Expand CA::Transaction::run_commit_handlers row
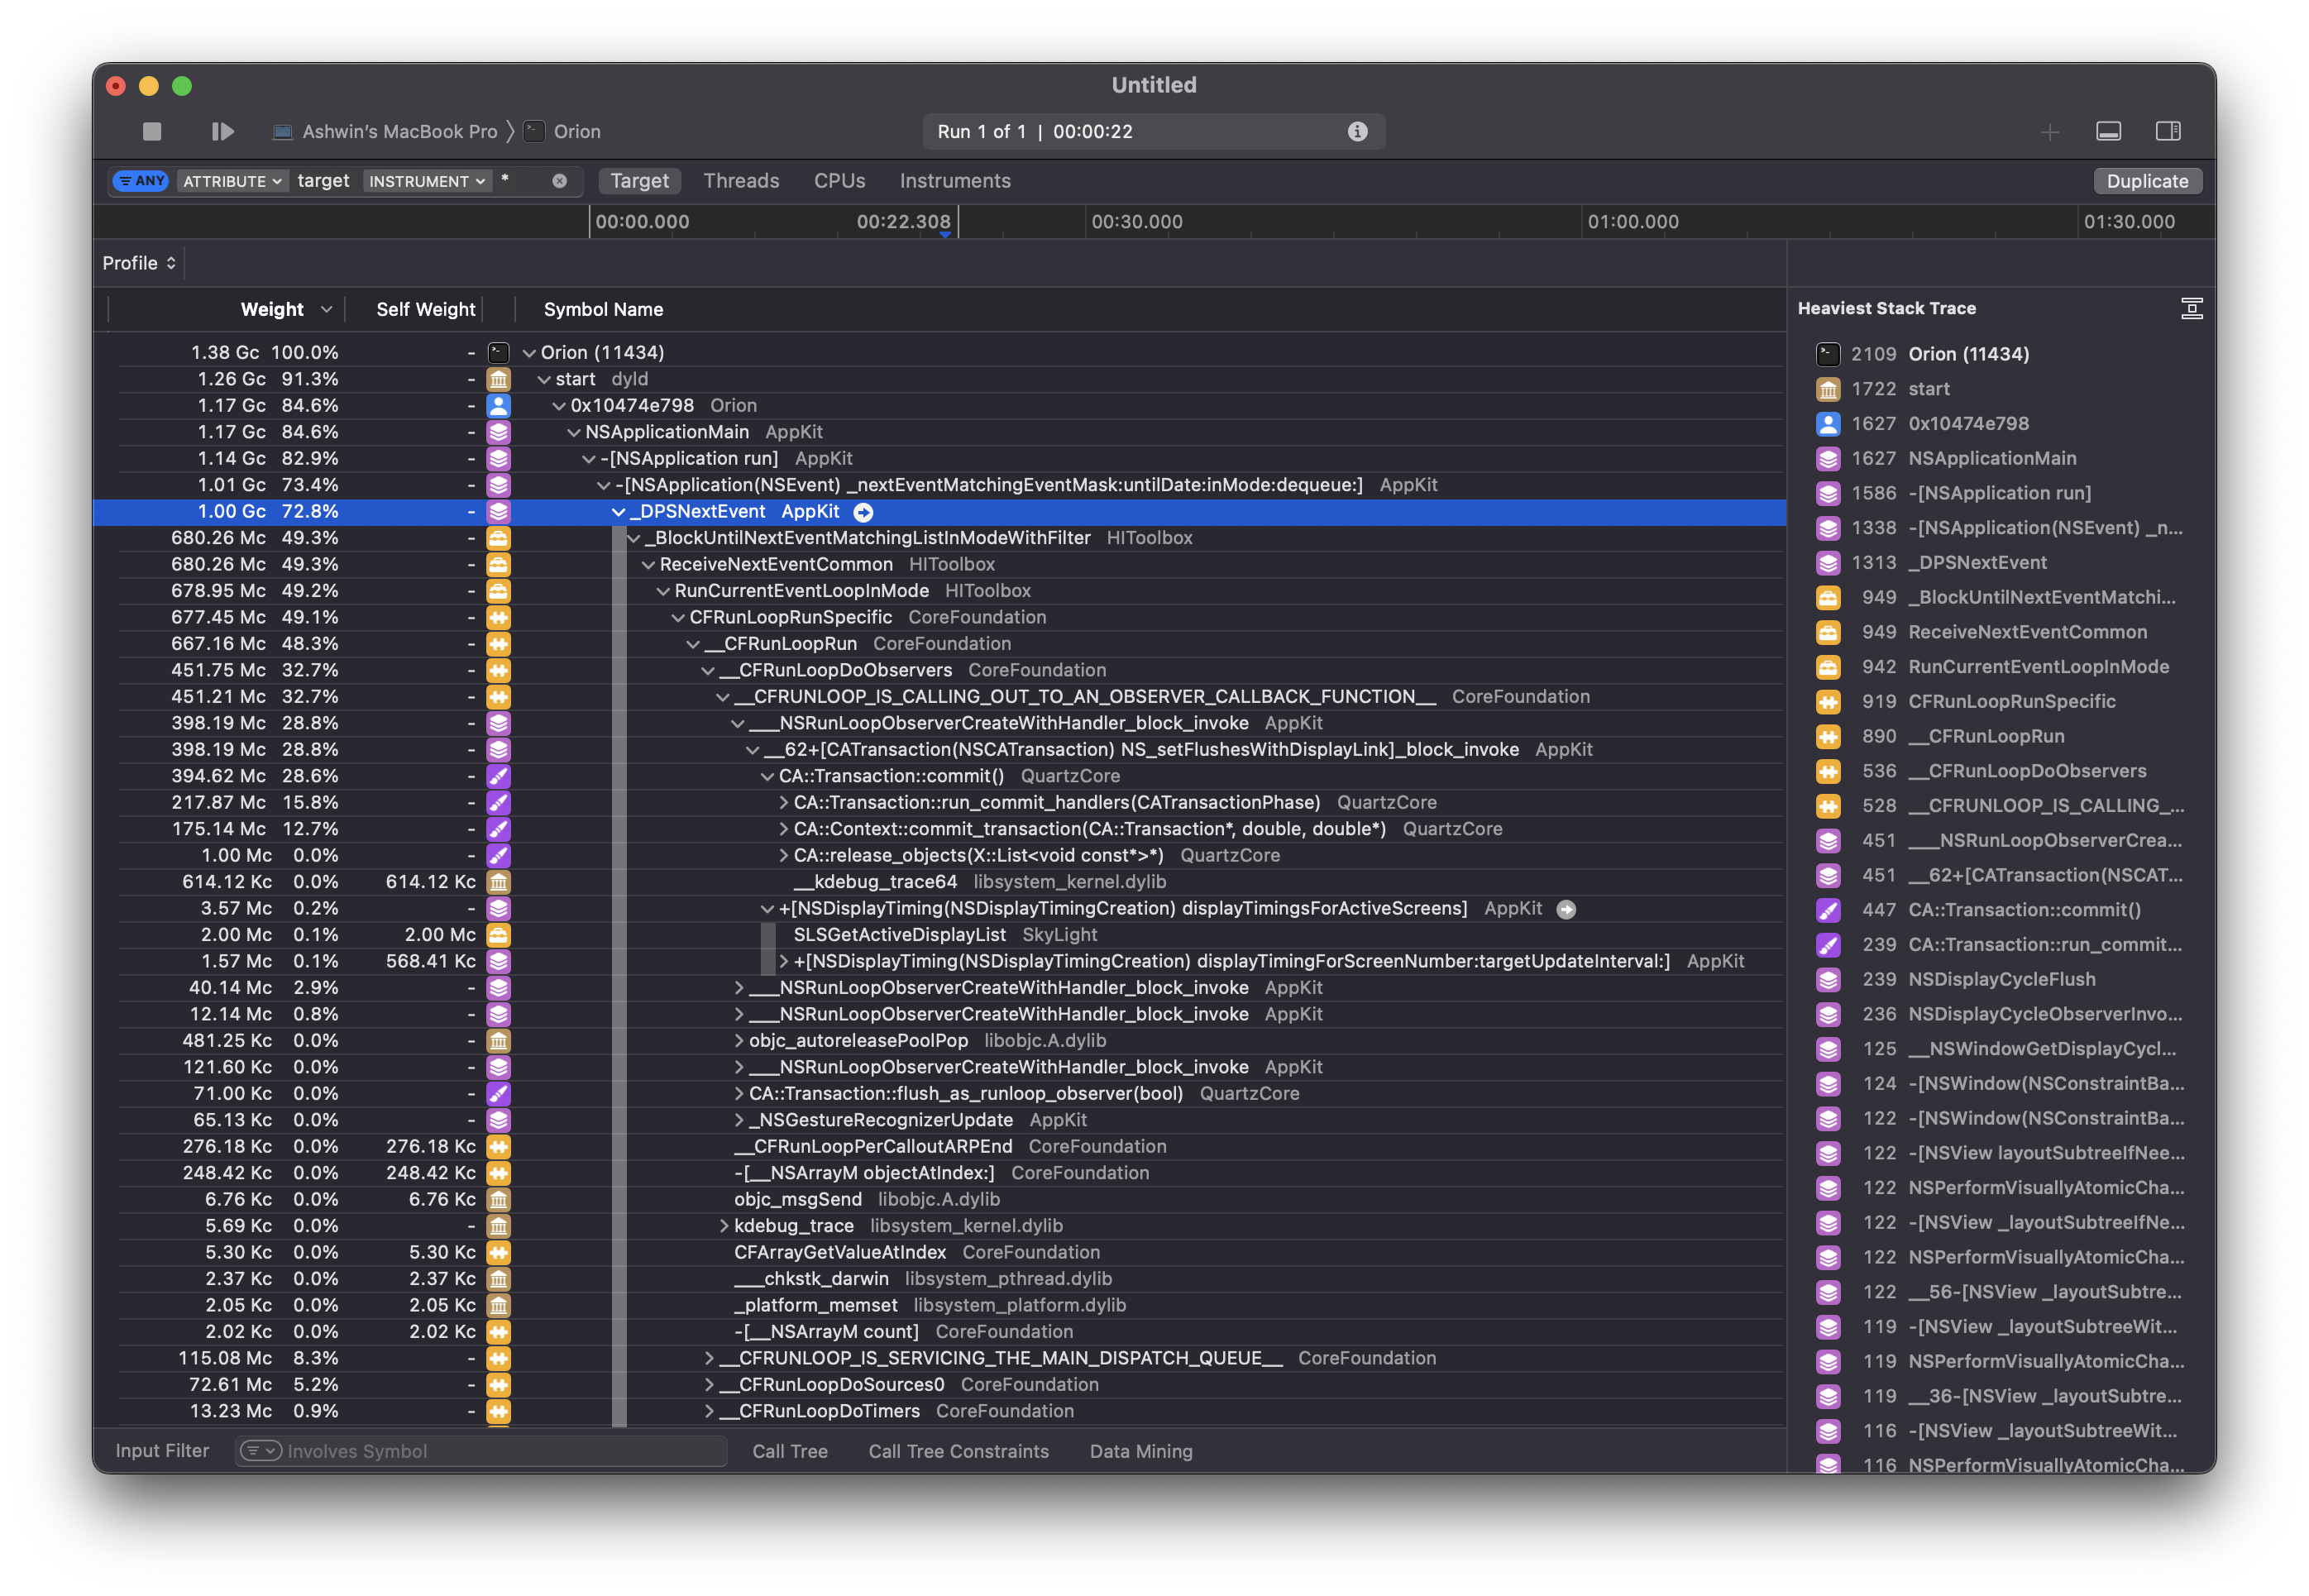 click(784, 802)
